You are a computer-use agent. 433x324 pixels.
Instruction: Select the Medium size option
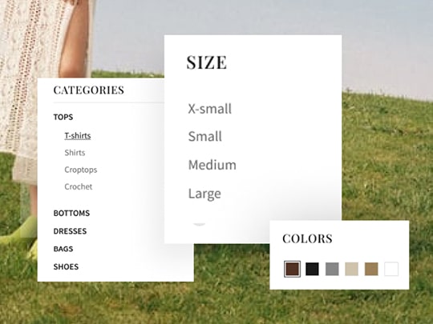pos(212,165)
